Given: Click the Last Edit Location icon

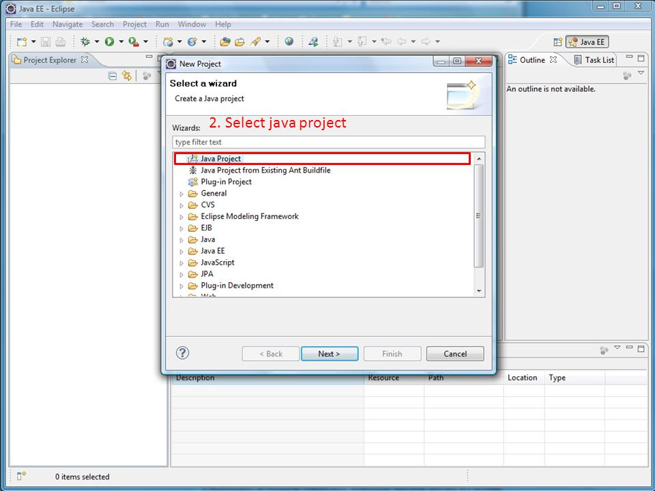Looking at the screenshot, I should tap(386, 42).
